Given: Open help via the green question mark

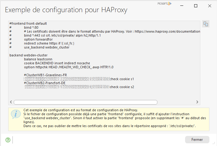Looking at the screenshot, I should click(x=8, y=140).
